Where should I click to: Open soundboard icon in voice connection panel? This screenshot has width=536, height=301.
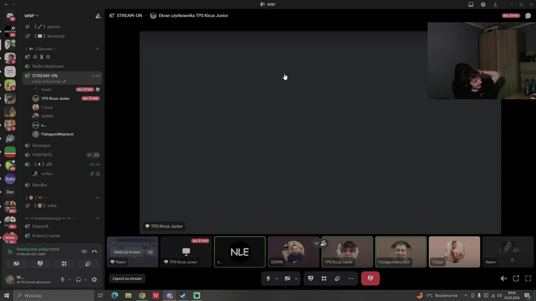pos(88,264)
